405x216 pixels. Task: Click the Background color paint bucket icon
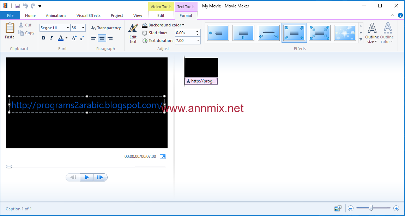click(145, 25)
